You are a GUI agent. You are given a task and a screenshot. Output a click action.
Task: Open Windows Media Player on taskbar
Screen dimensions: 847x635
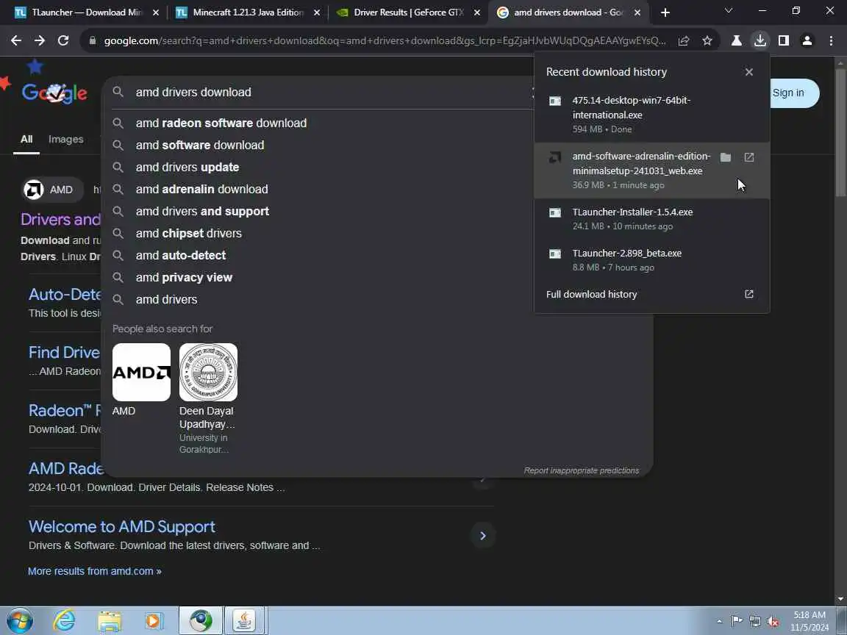pyautogui.click(x=154, y=621)
